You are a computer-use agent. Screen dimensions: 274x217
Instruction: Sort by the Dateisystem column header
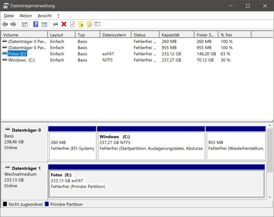116,35
